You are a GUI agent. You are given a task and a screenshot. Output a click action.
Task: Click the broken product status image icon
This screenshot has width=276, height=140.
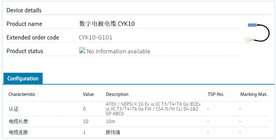82,51
